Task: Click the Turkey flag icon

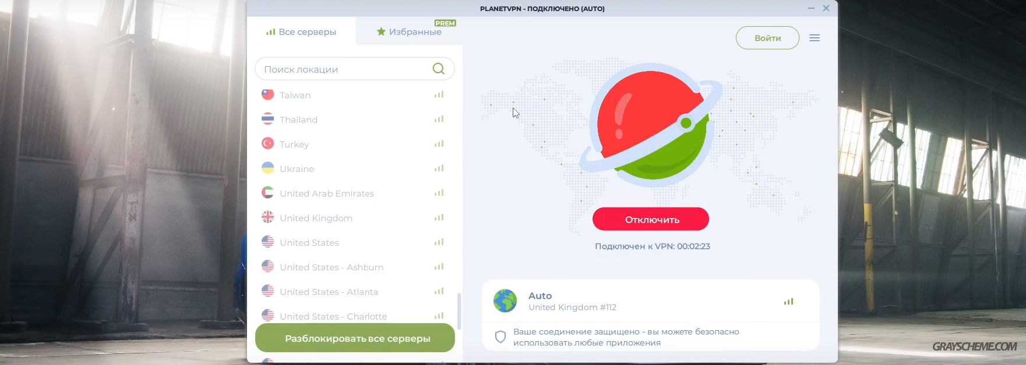Action: tap(267, 144)
